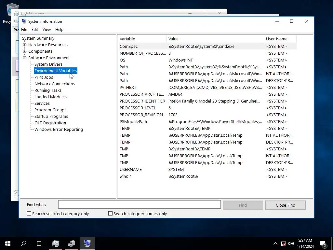Select USERNAME SYSTEM row
The image size is (333, 250).
[207, 169]
